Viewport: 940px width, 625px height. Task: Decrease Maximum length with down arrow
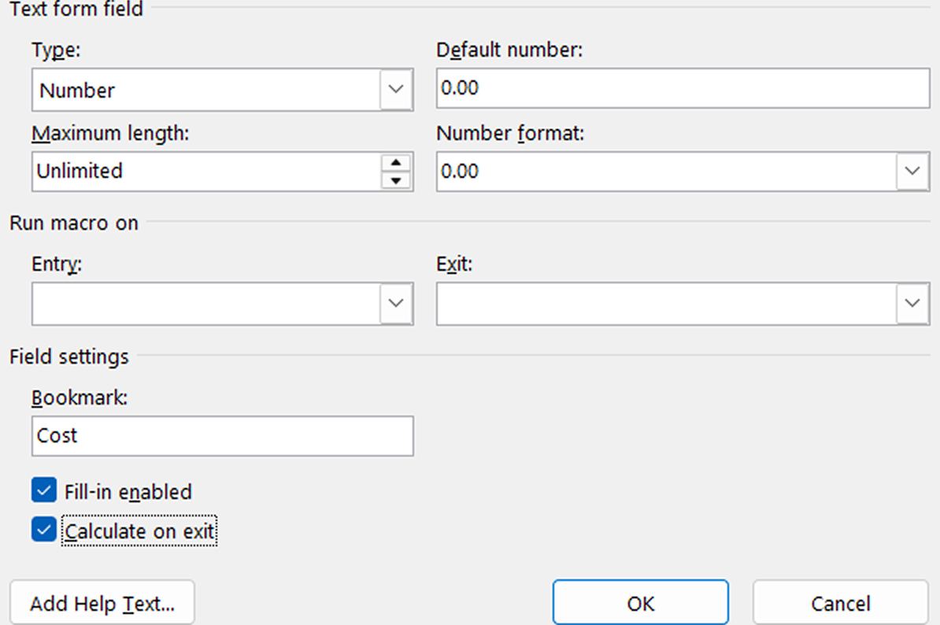point(397,181)
